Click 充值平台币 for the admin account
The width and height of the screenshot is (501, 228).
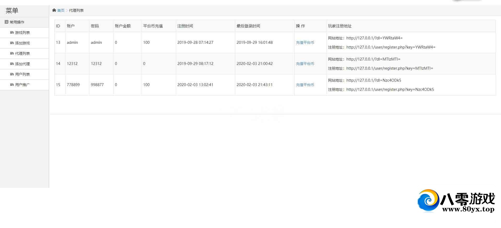point(305,43)
